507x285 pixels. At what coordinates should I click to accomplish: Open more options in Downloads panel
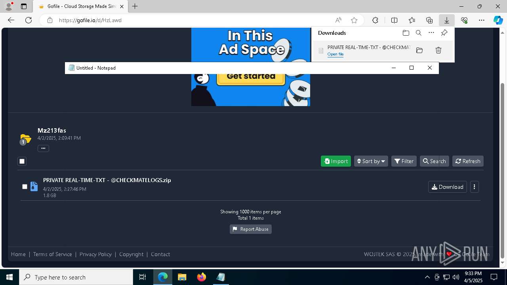[431, 33]
